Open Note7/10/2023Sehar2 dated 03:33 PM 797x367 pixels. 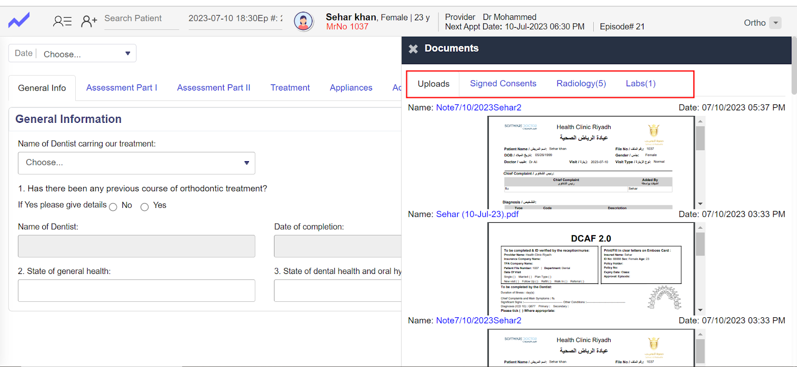point(479,321)
